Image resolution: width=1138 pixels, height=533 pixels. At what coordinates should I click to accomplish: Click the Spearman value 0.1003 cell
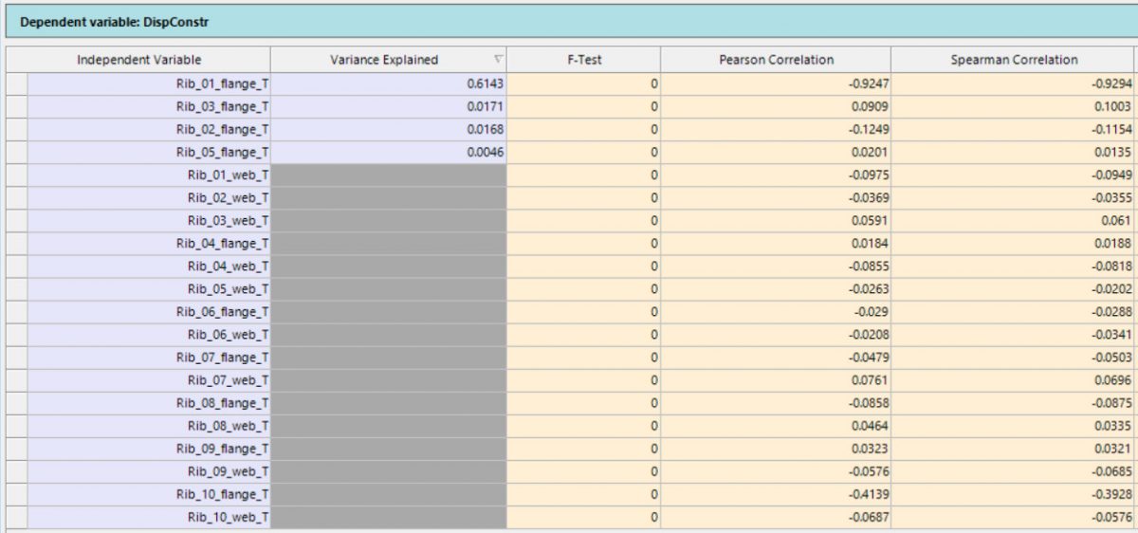pos(1014,106)
